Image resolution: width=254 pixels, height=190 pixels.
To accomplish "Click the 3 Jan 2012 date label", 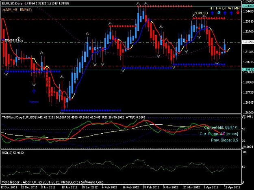I will click(48, 188).
